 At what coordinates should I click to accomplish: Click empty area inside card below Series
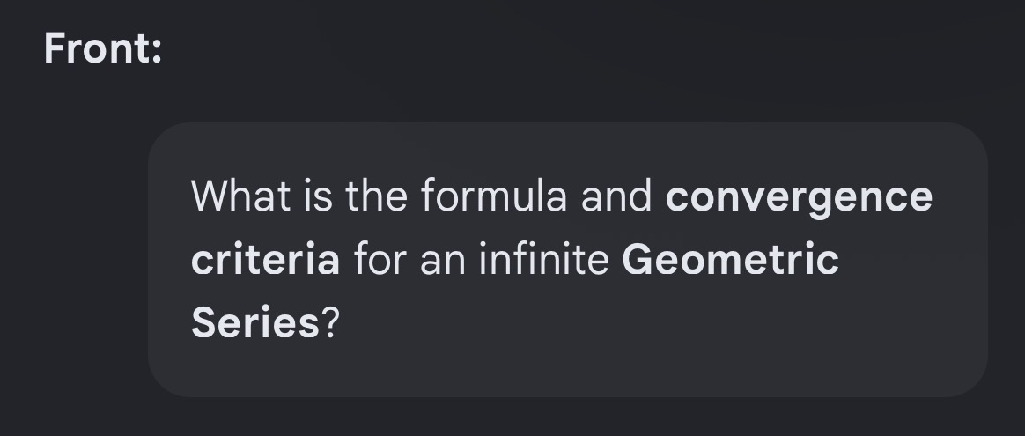pos(567,369)
